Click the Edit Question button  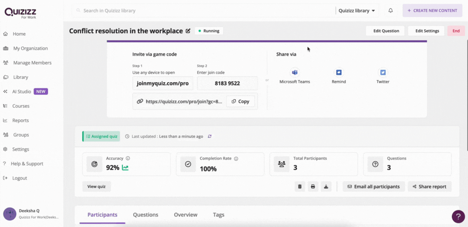(385, 31)
